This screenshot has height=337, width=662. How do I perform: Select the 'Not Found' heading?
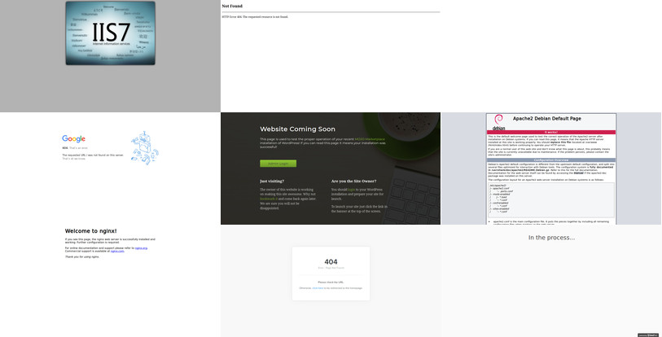pos(232,6)
